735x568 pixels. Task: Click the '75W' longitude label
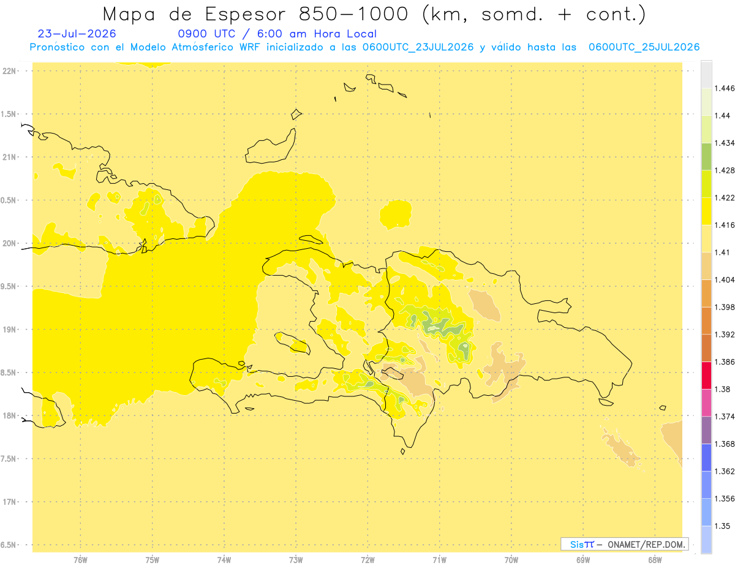click(152, 560)
